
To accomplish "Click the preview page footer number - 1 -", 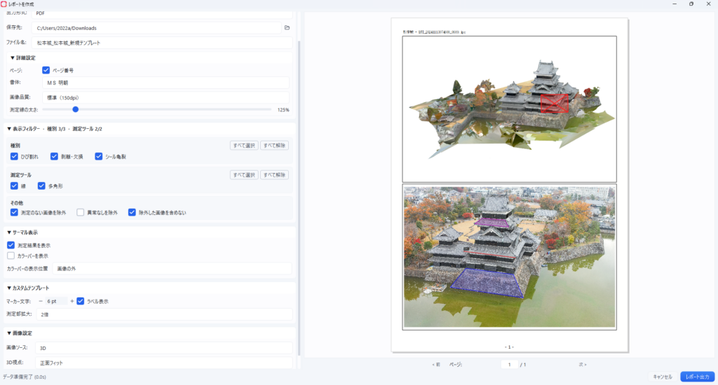I will 509,347.
